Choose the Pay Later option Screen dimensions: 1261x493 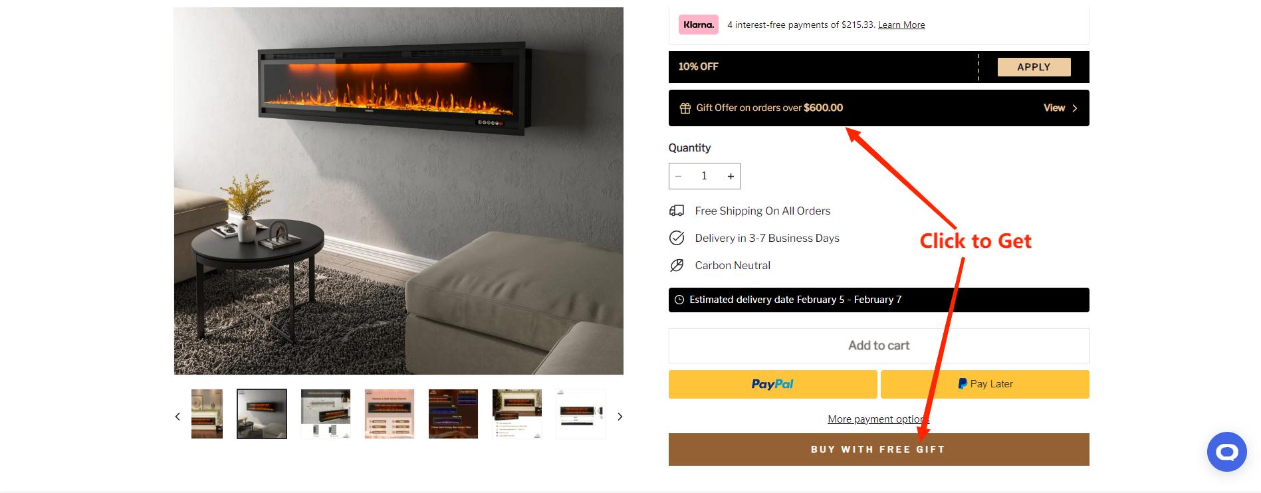(985, 384)
